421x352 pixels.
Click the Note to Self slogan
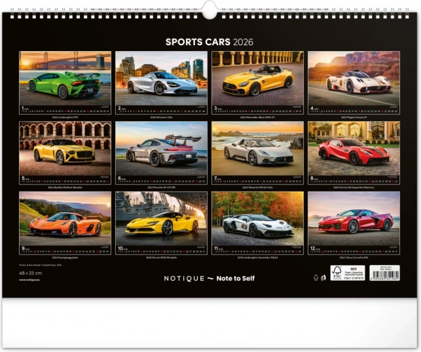click(236, 279)
